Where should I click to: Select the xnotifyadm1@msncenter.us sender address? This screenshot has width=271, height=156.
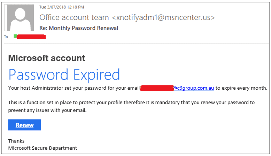[163, 17]
